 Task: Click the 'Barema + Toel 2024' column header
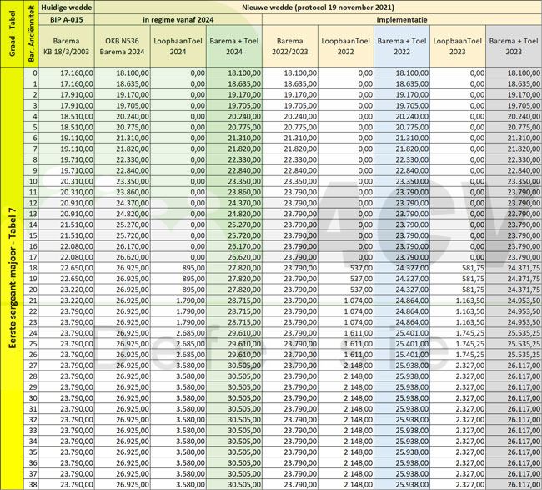(234, 46)
